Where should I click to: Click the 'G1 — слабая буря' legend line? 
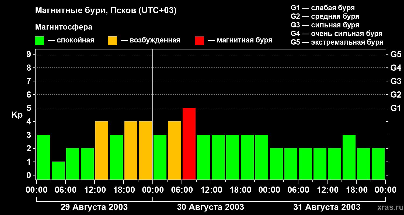[x=323, y=8]
